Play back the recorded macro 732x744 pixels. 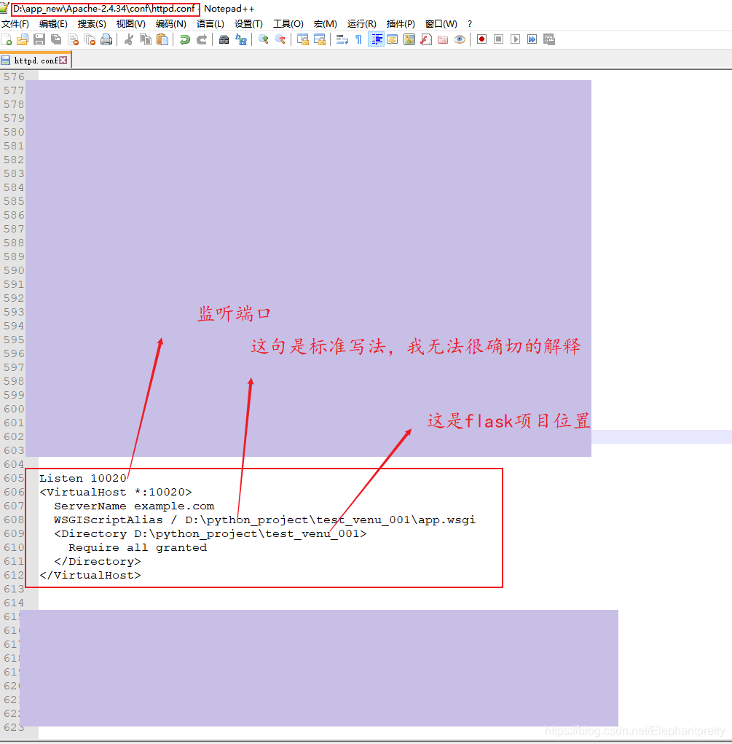tap(514, 39)
